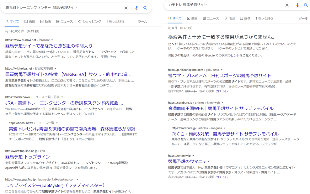The image size is (310, 194).
Task: Open result 金満血統王国WEB｜競馬予想サイト サラブレモバイル
Action: click(221, 108)
